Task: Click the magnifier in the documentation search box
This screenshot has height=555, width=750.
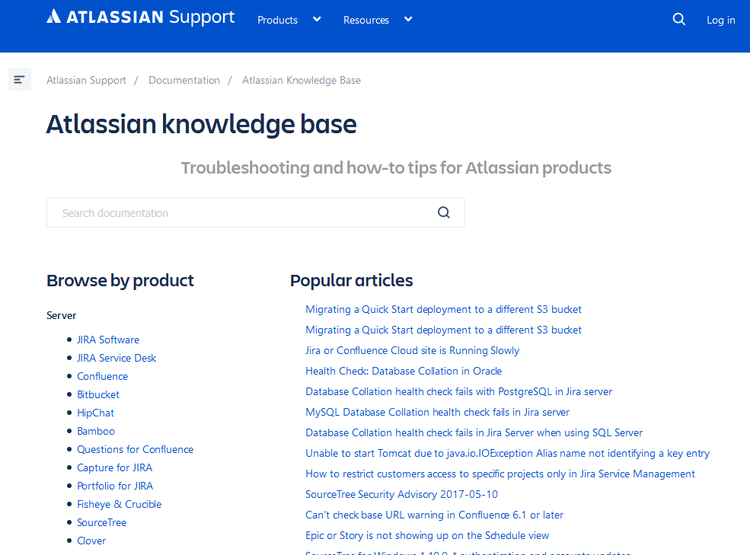Action: [444, 212]
